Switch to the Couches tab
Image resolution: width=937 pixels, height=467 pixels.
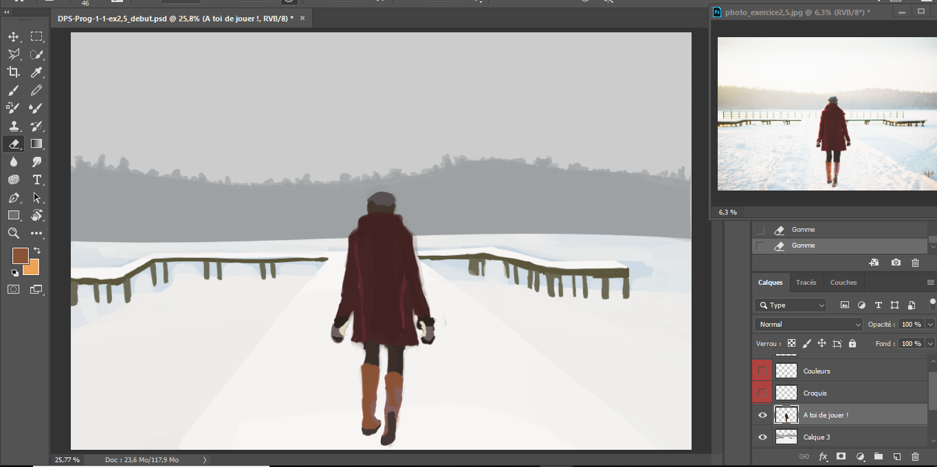click(x=843, y=283)
